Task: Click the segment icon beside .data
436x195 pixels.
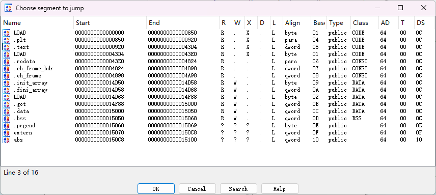Action: click(x=7, y=112)
